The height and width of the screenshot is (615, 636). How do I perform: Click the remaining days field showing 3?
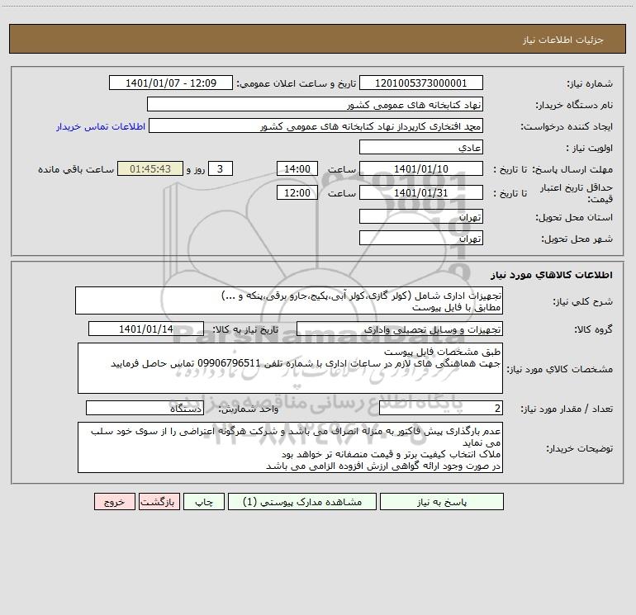(221, 168)
